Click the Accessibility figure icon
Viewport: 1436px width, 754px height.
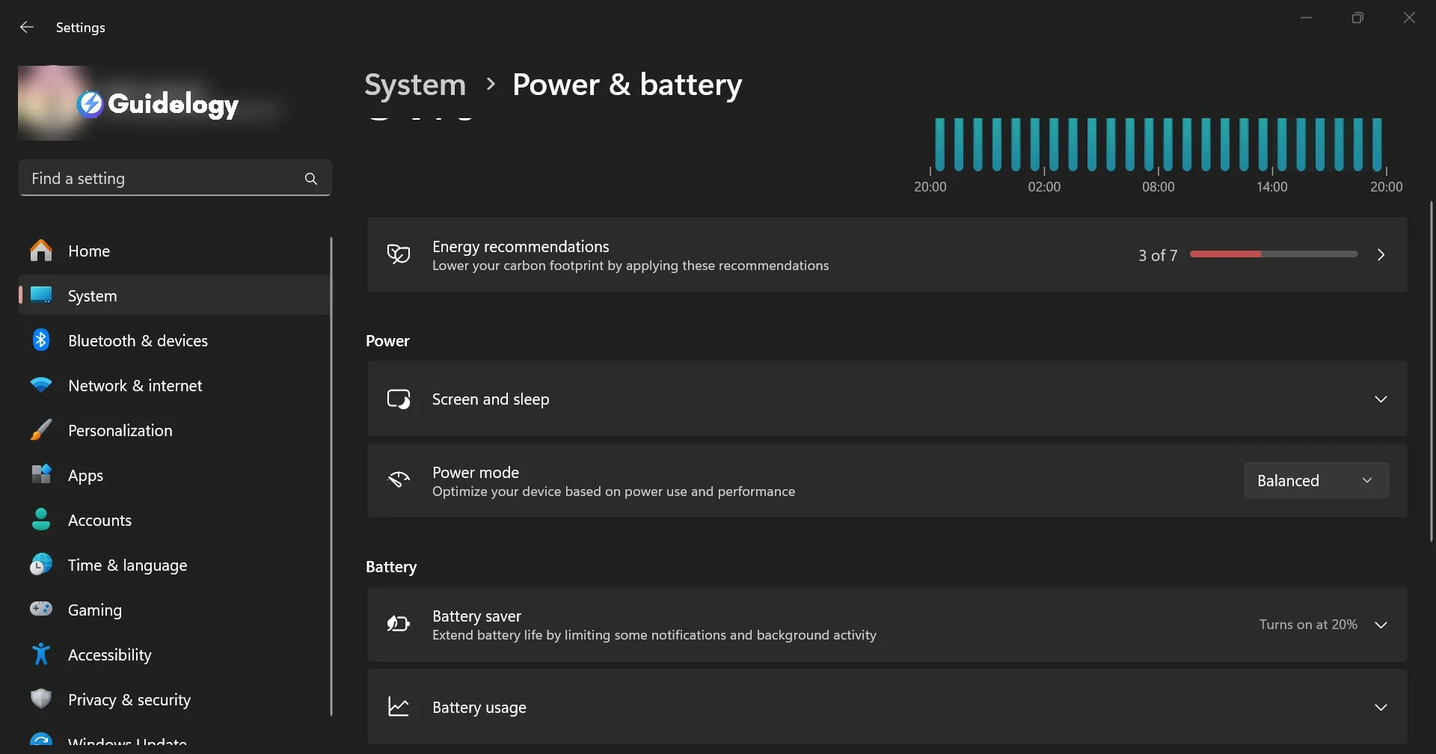[x=41, y=655]
